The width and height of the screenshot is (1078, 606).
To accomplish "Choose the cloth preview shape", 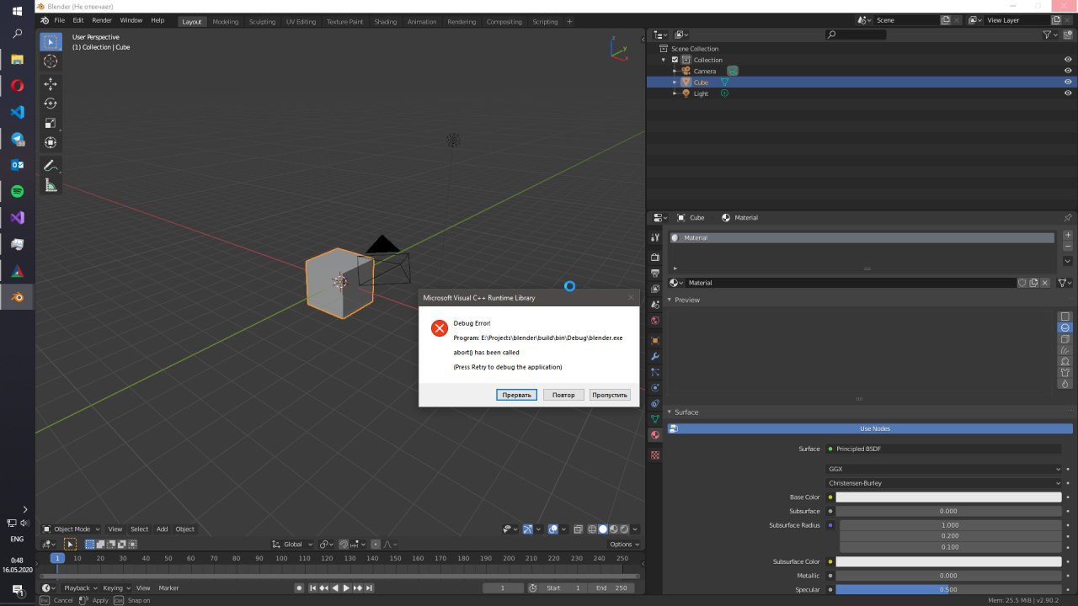I will click(1065, 372).
